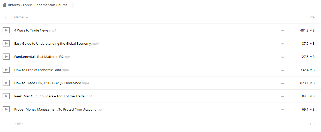Open three-dots menu for Proper Money Management file
The height and width of the screenshot is (132, 321).
click(282, 110)
